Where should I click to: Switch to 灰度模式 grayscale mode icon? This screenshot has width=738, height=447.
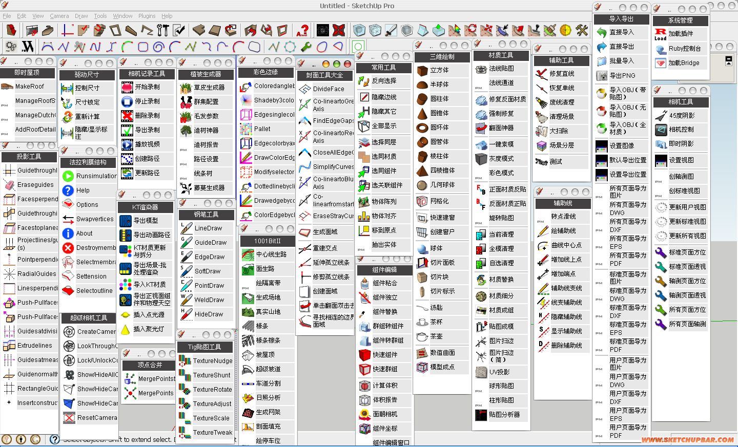481,159
